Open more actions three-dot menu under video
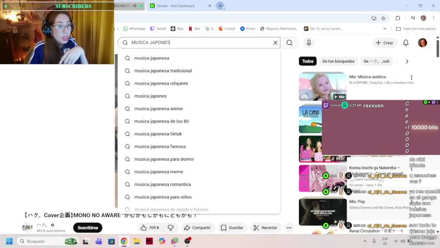This screenshot has width=440, height=248. 289,228
